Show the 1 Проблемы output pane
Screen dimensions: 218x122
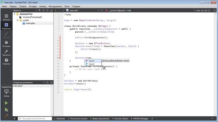coord(60,119)
